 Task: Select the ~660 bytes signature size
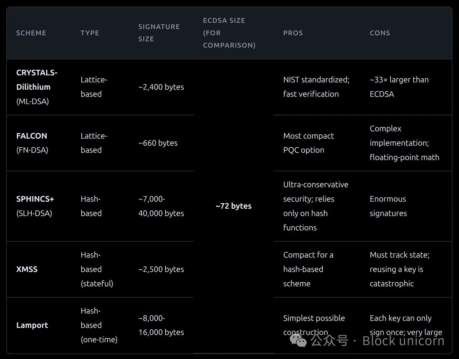tap(158, 143)
